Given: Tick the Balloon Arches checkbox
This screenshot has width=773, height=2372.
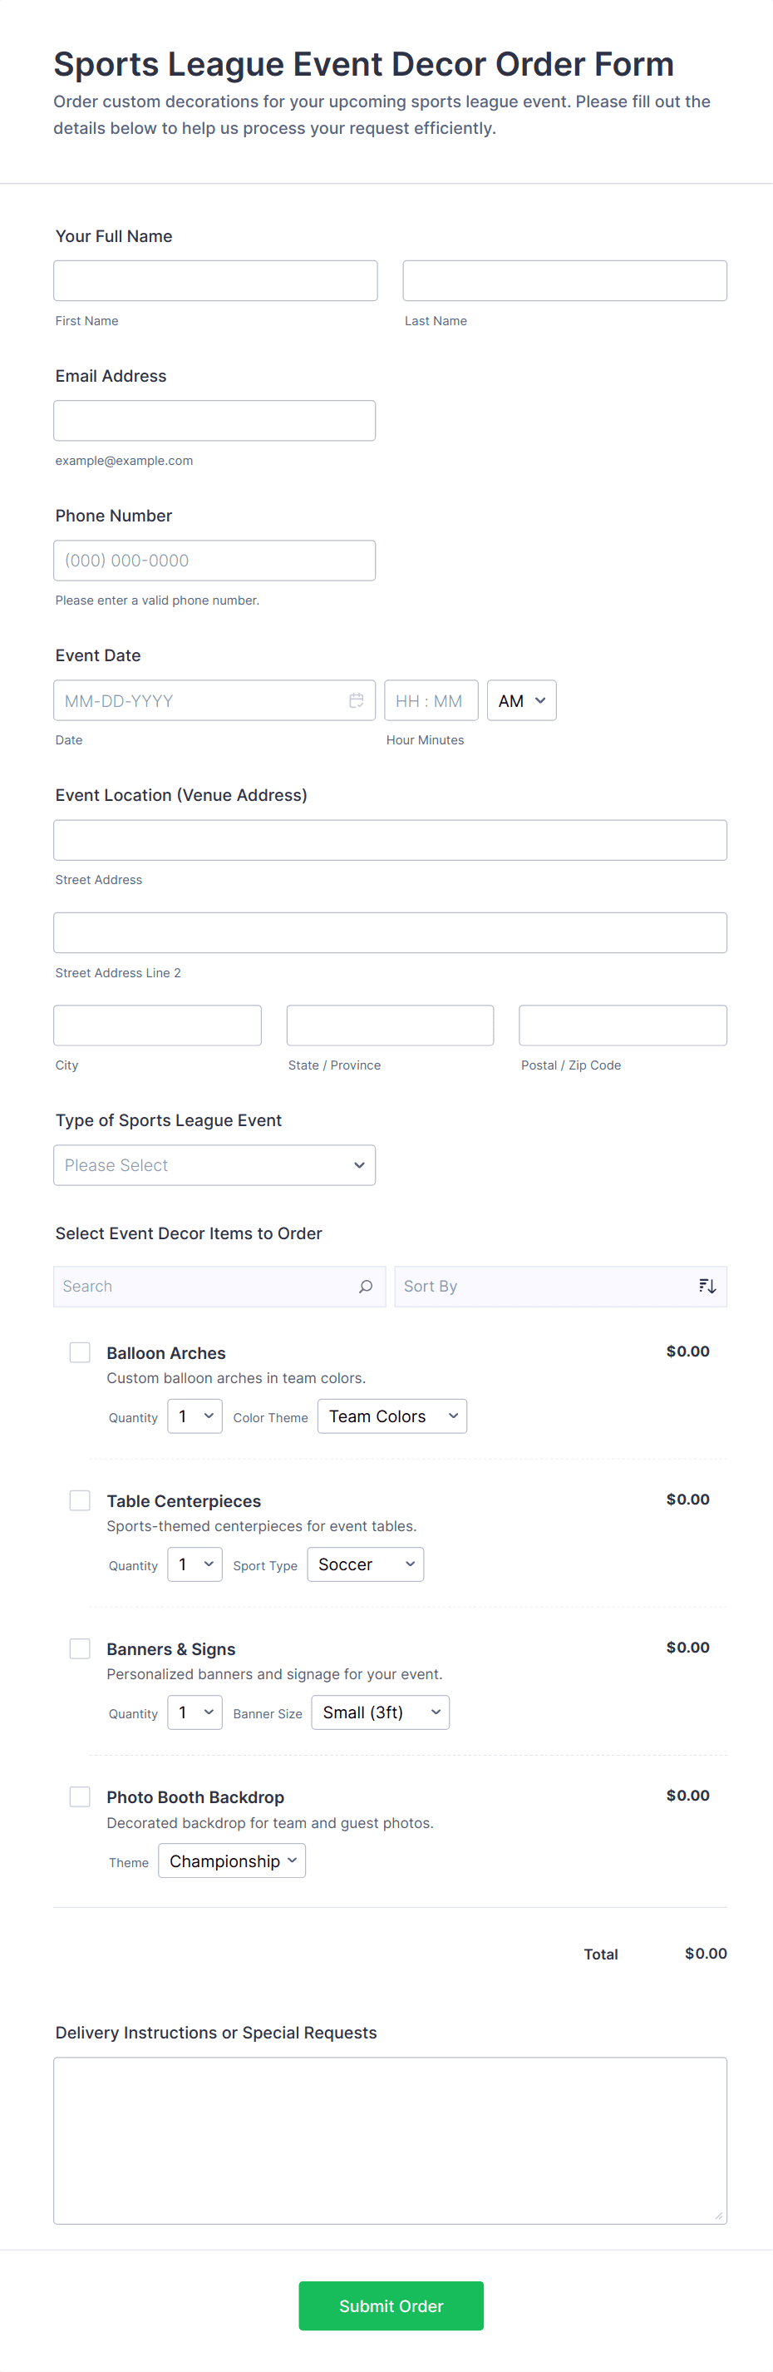Looking at the screenshot, I should point(80,1352).
